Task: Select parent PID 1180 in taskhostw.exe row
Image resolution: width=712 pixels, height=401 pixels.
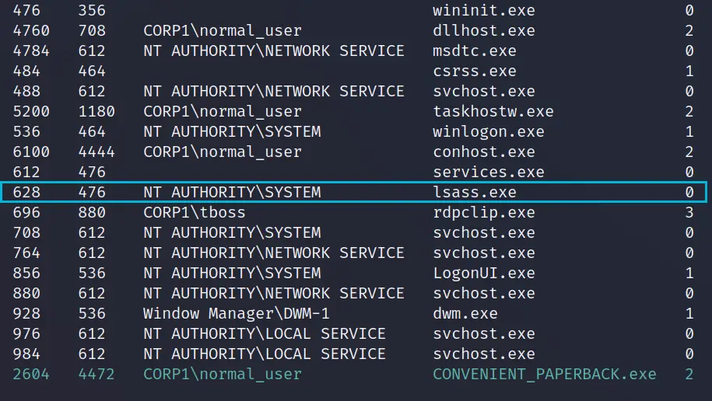Action: 96,112
